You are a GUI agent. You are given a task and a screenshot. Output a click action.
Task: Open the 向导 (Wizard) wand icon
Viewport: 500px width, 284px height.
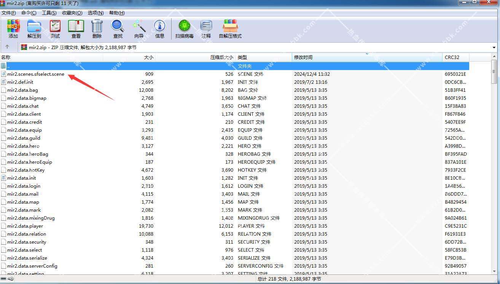pyautogui.click(x=139, y=26)
